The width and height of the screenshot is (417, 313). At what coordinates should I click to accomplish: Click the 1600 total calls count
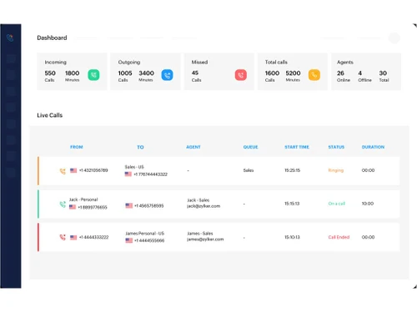pyautogui.click(x=272, y=73)
